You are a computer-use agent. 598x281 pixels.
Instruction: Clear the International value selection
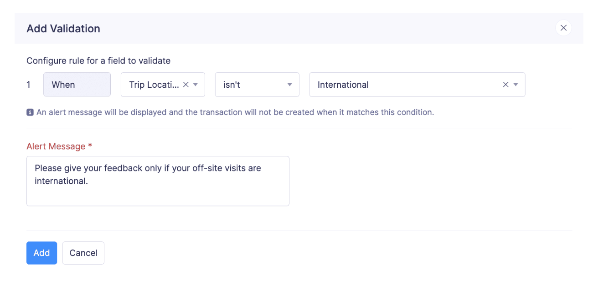[x=505, y=84]
